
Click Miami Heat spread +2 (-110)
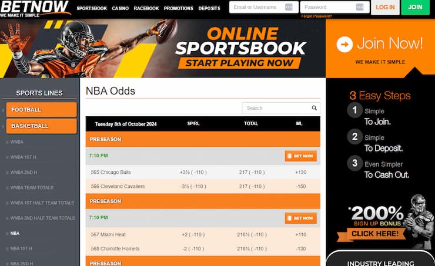[193, 235]
